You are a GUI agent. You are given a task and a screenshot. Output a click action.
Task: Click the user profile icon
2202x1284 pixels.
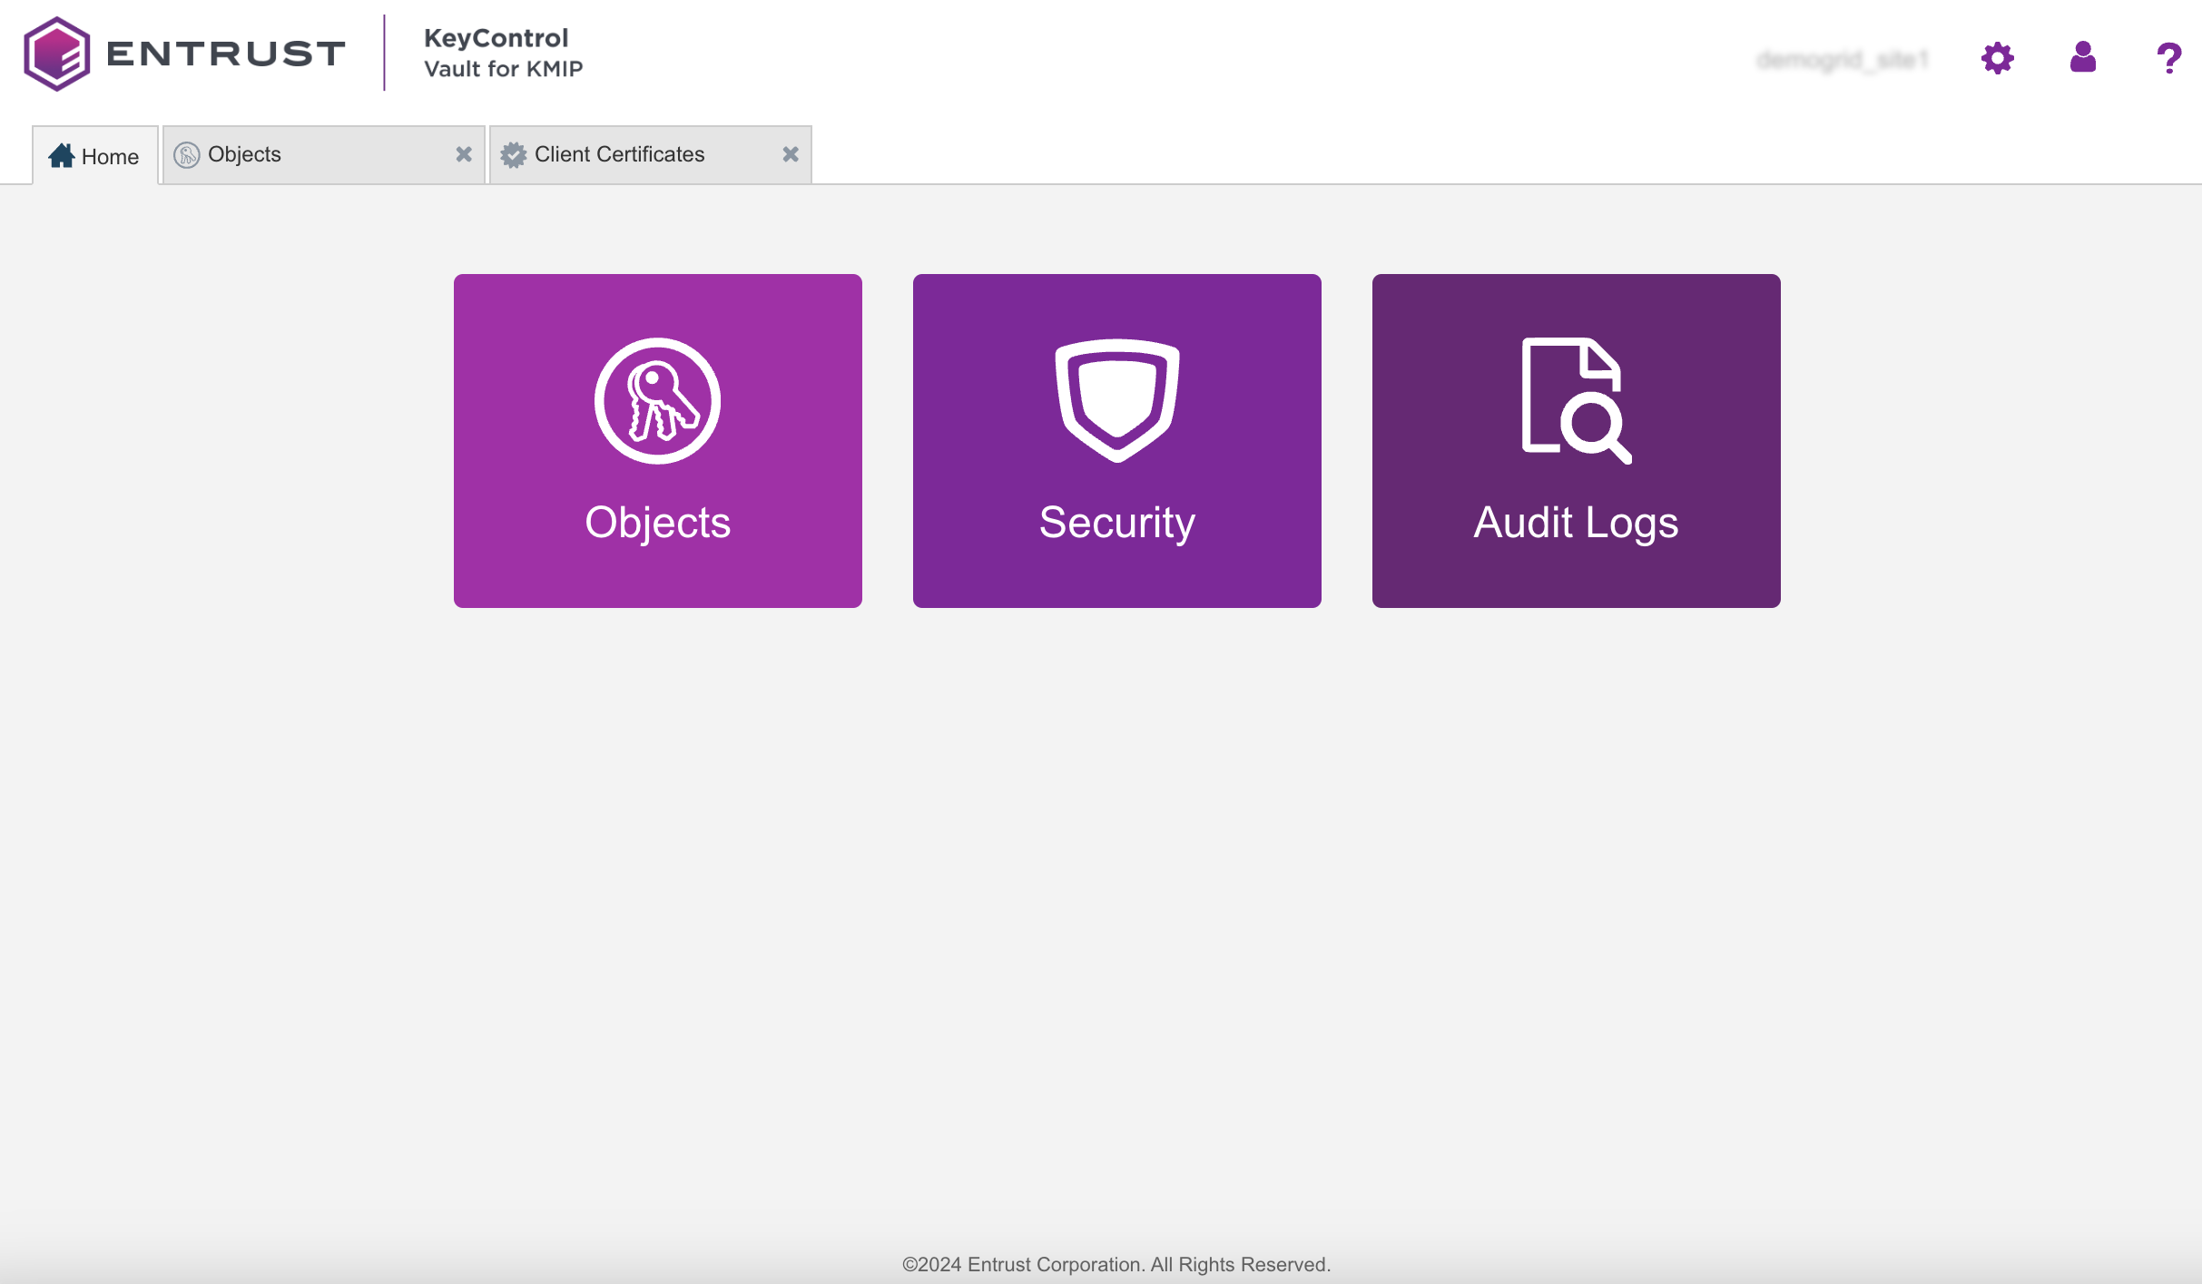tap(2083, 56)
